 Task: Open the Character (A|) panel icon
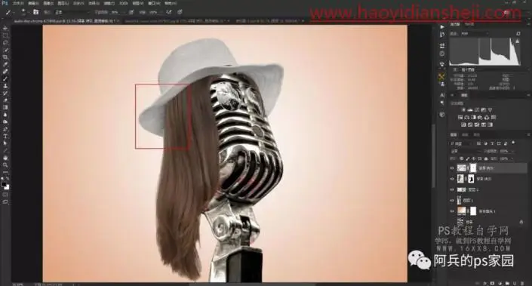coord(441,95)
